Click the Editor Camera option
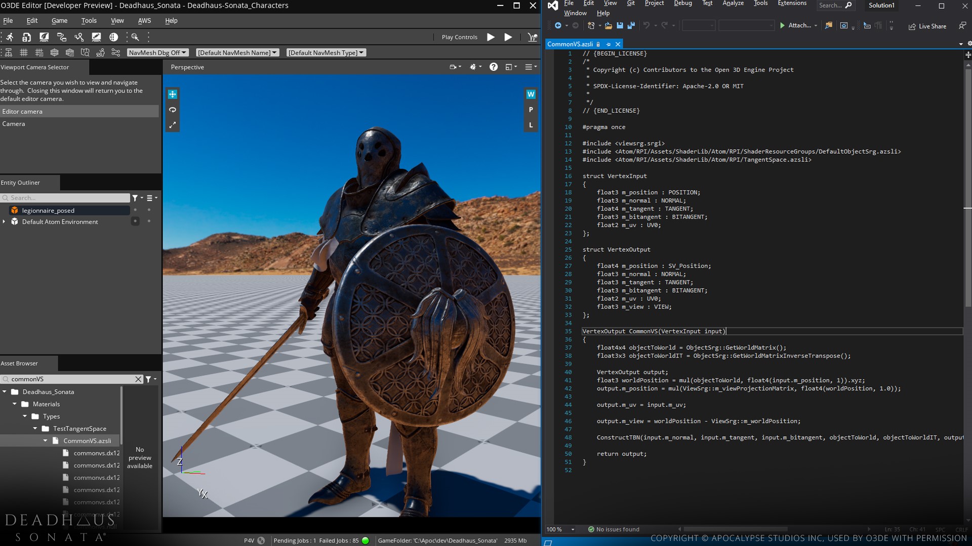972x546 pixels. (22, 111)
